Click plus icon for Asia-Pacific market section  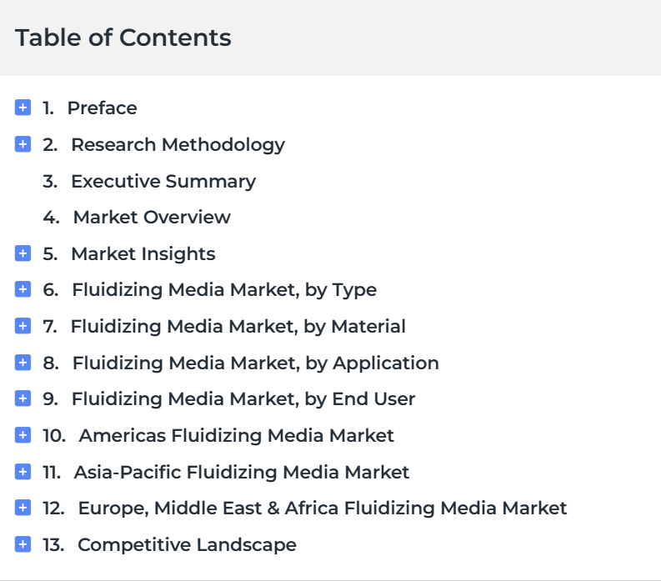tap(23, 472)
